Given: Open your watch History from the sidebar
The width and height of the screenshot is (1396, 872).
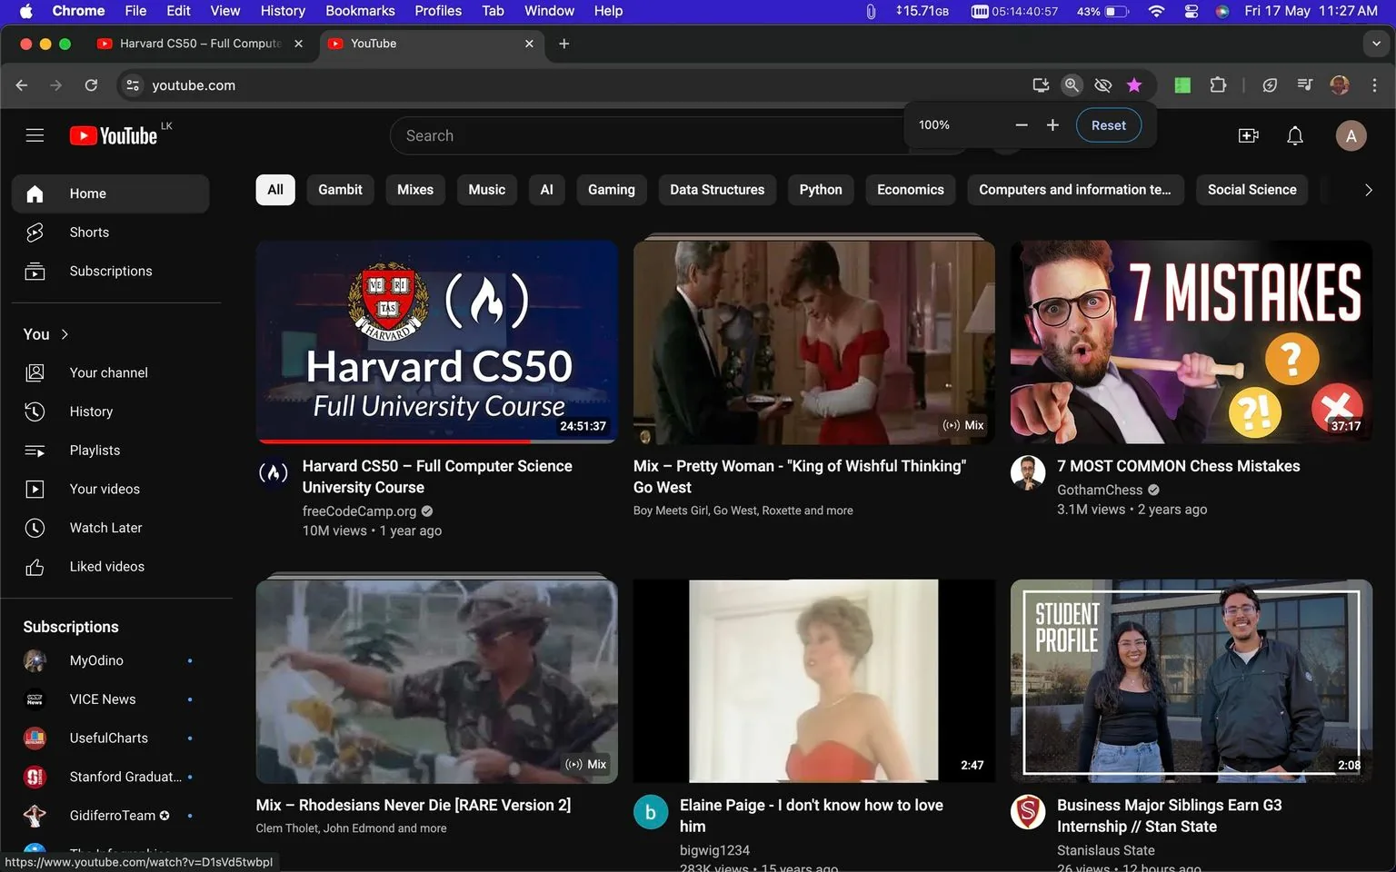Looking at the screenshot, I should pyautogui.click(x=91, y=411).
